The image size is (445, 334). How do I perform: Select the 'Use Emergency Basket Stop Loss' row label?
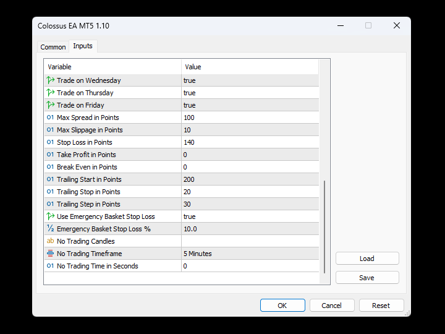pos(106,216)
